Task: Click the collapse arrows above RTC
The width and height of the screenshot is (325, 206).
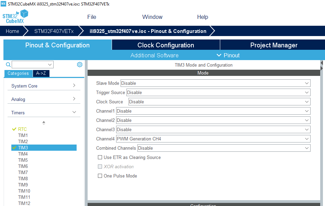Action: click(44, 123)
